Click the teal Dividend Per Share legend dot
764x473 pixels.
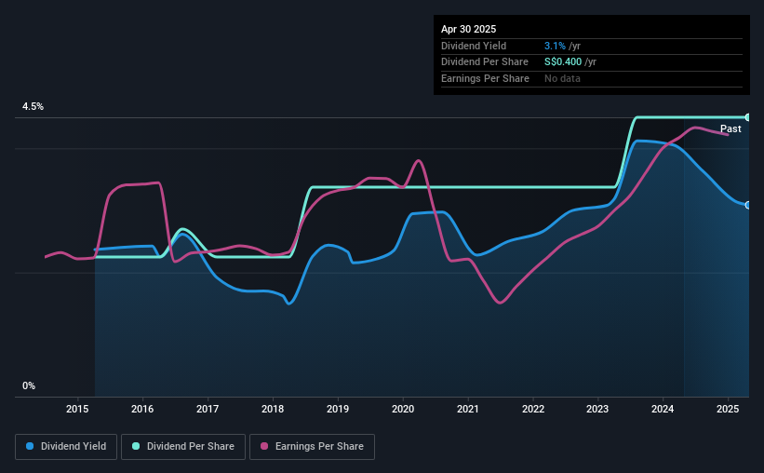[x=136, y=446]
